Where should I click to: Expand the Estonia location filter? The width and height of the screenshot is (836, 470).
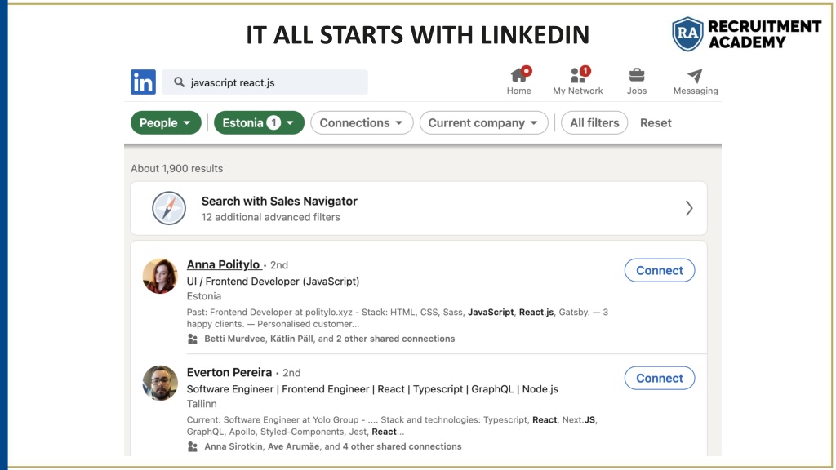pyautogui.click(x=259, y=122)
